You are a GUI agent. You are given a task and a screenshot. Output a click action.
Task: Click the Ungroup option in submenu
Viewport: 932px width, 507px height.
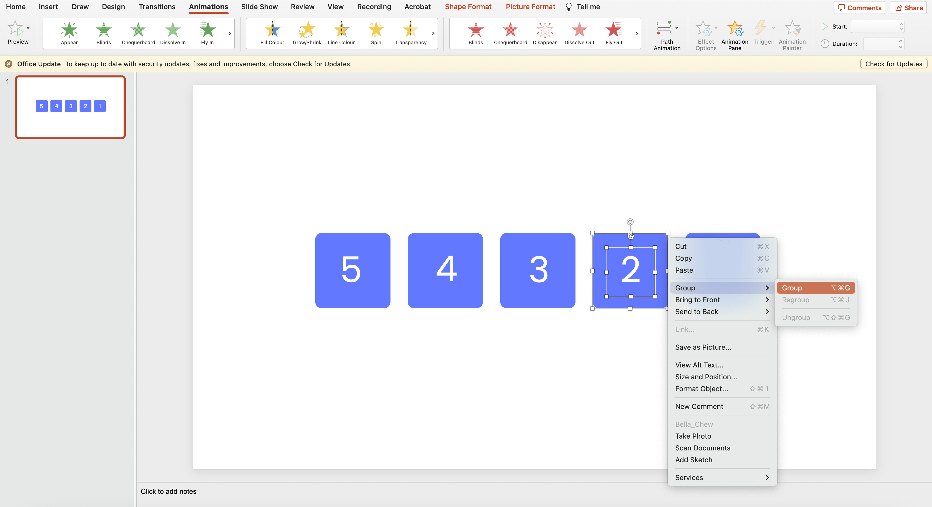point(796,317)
